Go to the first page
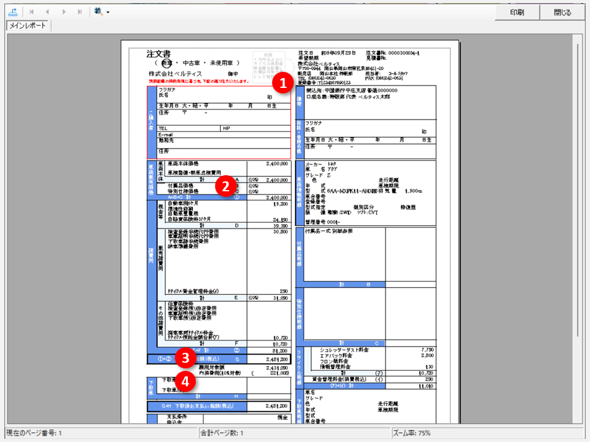Image resolution: width=590 pixels, height=442 pixels. [x=32, y=12]
